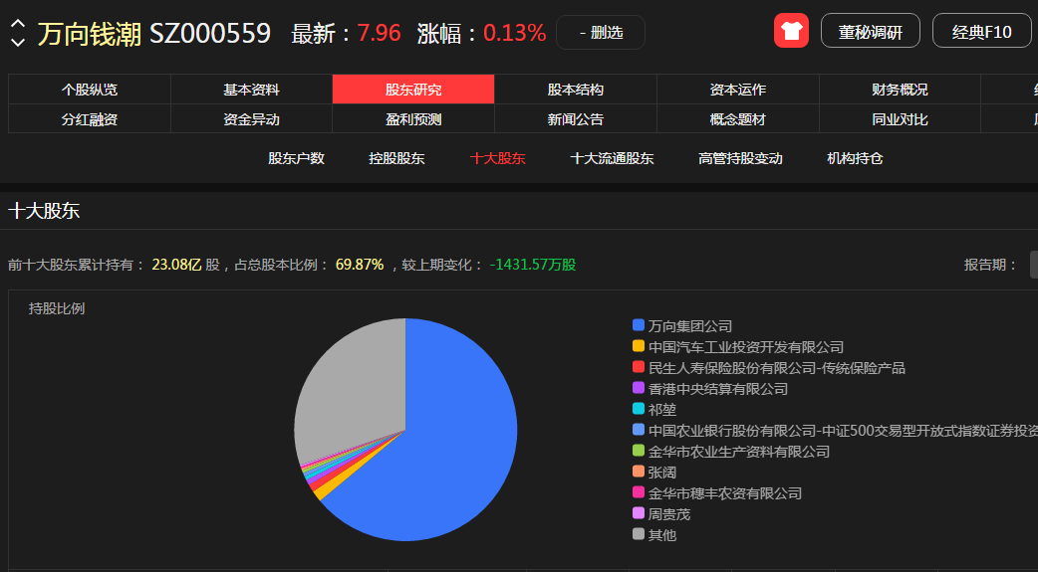Click the 23.08亿 holdings value
The width and height of the screenshot is (1038, 572).
(x=176, y=266)
